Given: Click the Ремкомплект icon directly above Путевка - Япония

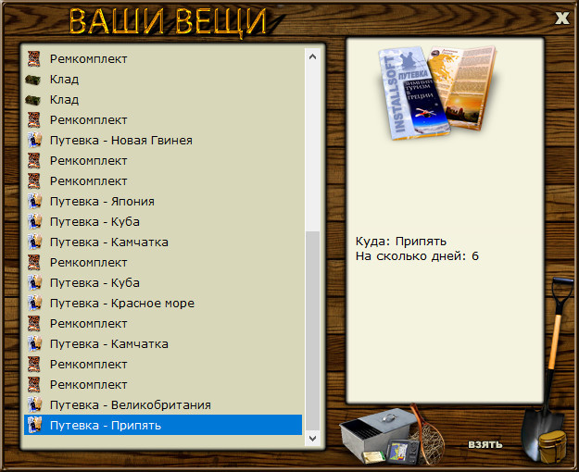Looking at the screenshot, I should click(x=34, y=180).
